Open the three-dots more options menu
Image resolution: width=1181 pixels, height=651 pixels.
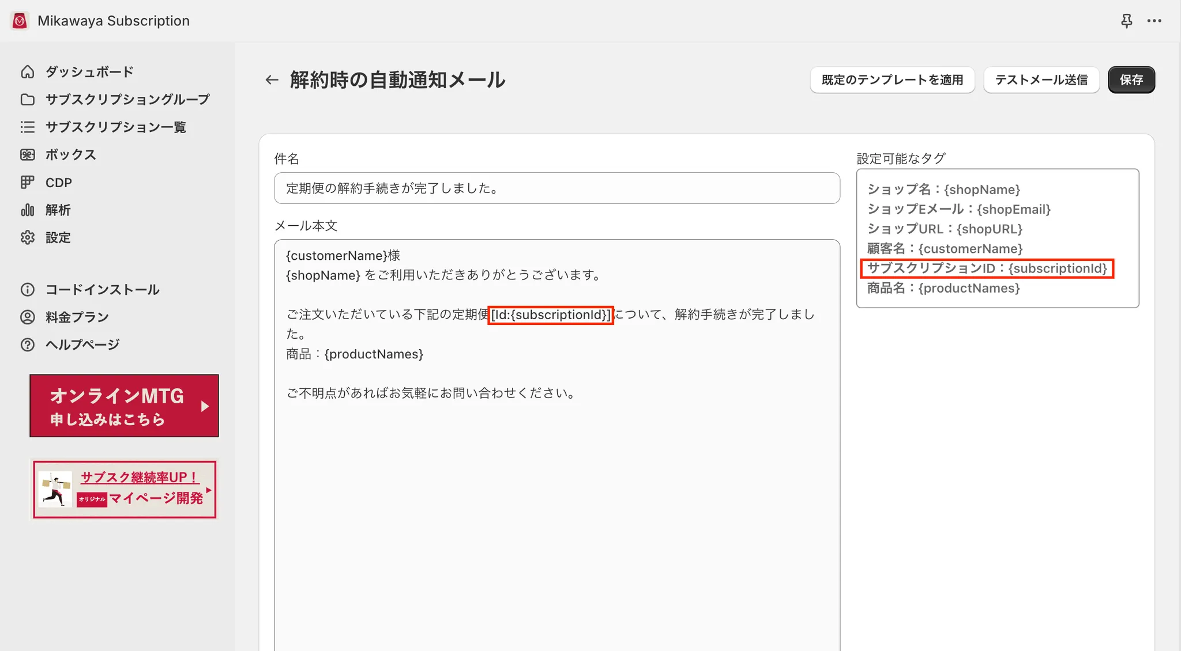(1154, 21)
